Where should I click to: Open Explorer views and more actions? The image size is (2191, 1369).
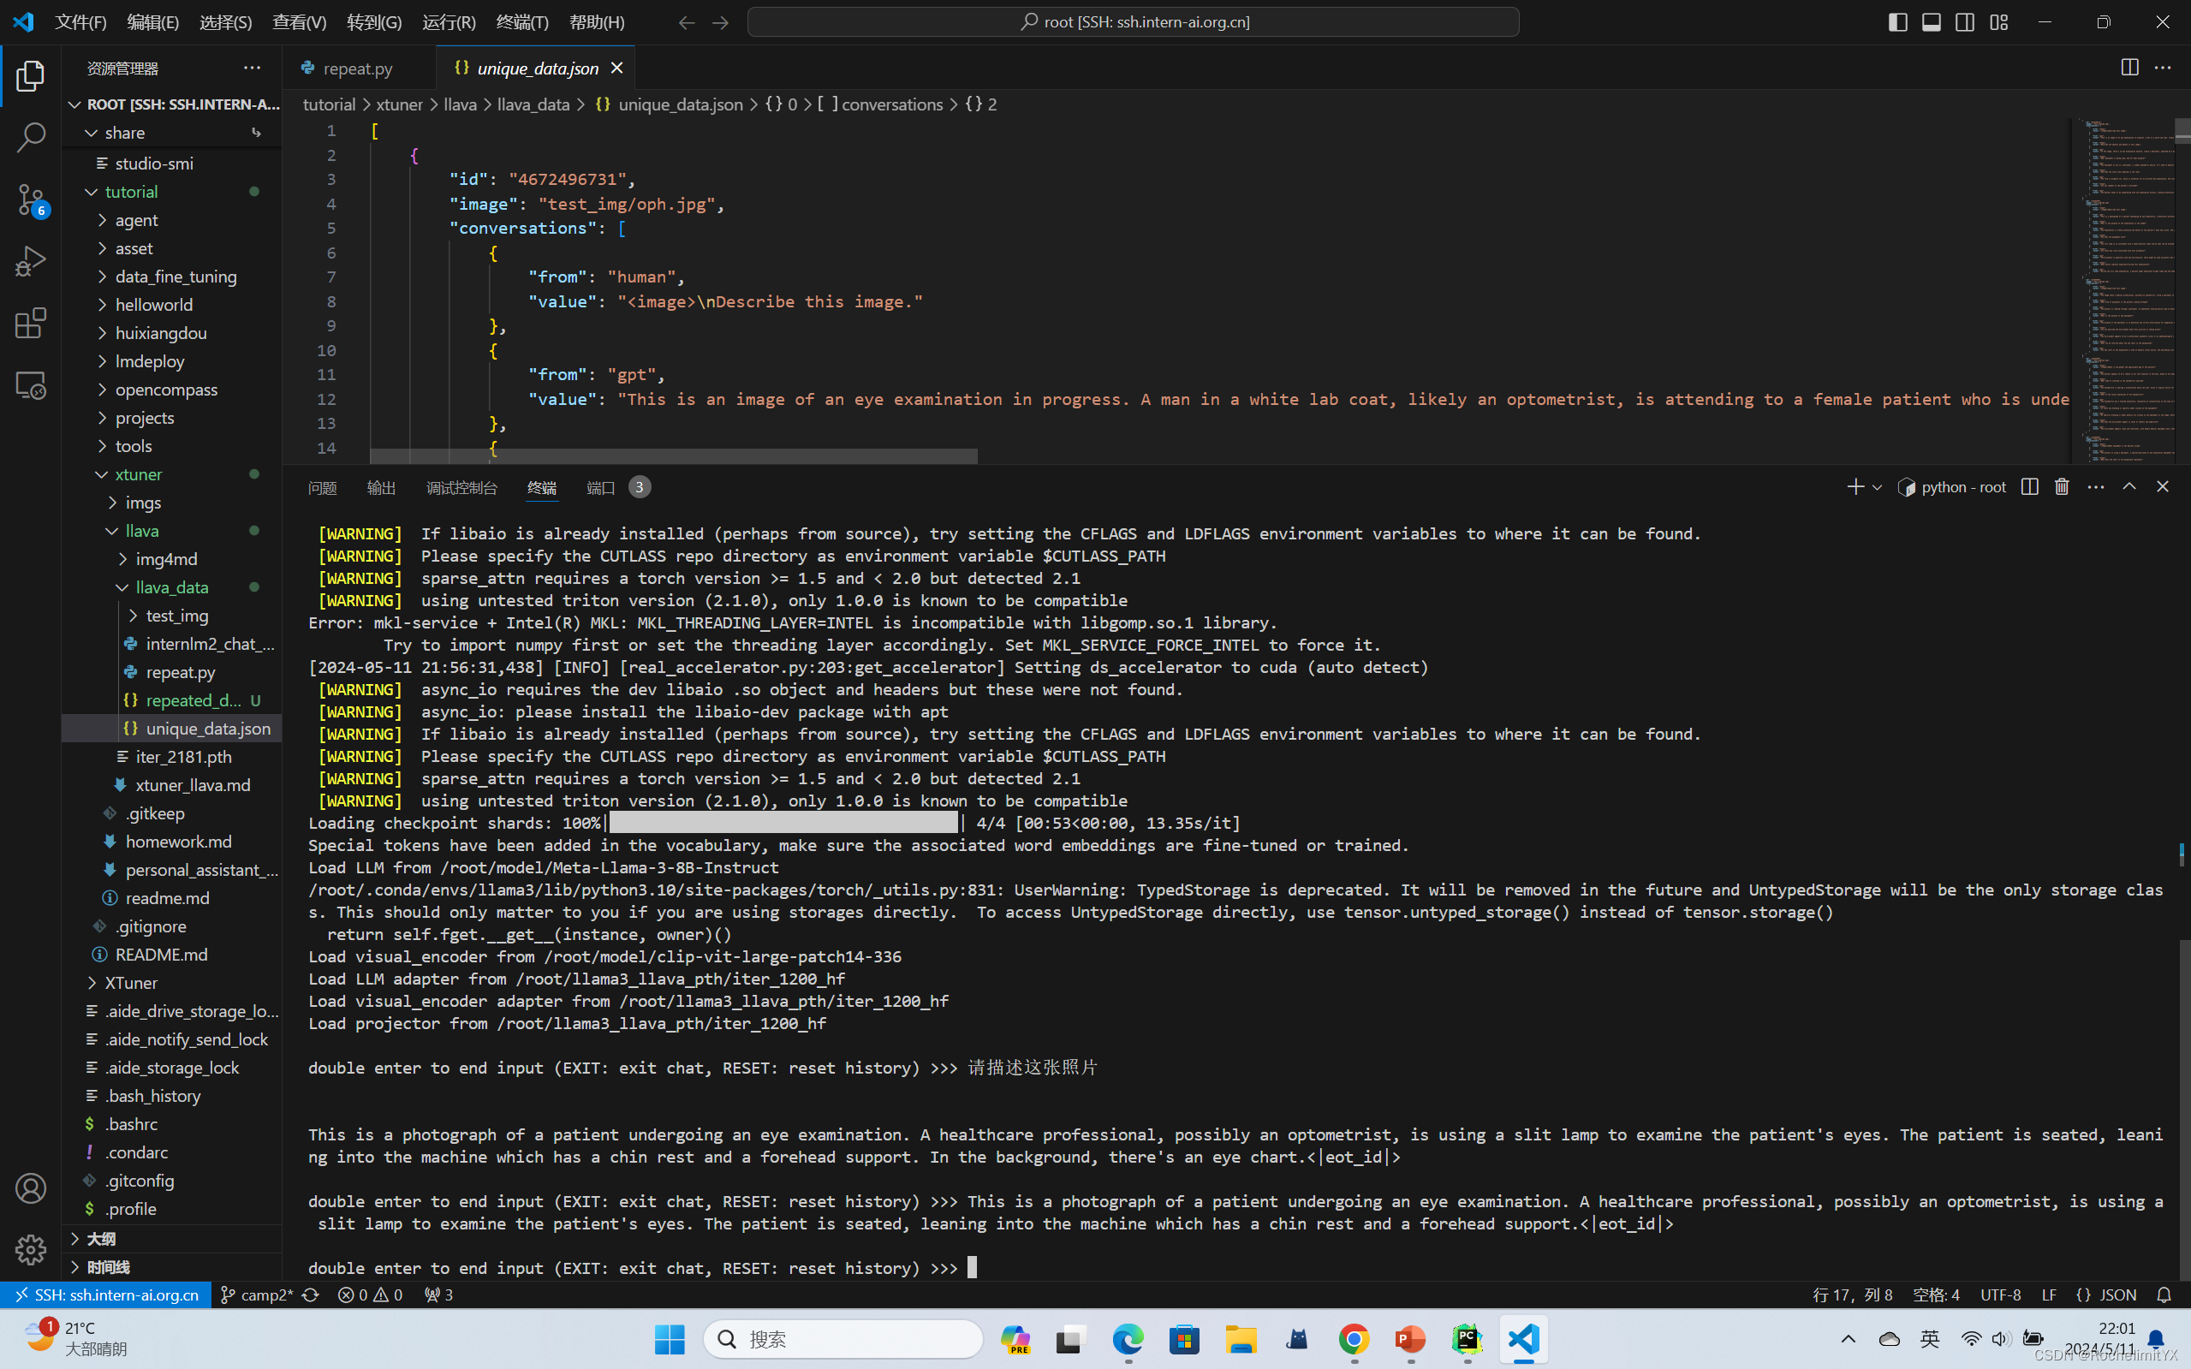coord(252,68)
